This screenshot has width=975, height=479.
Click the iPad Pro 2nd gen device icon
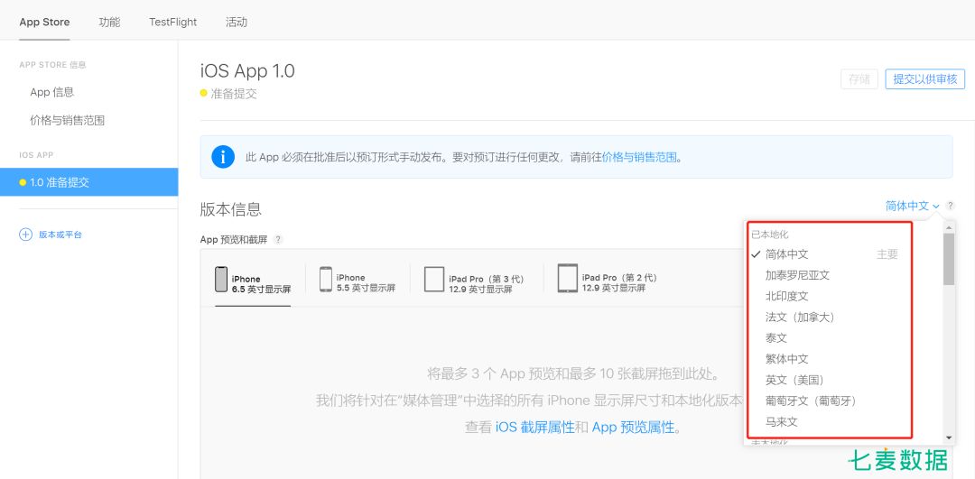point(568,278)
